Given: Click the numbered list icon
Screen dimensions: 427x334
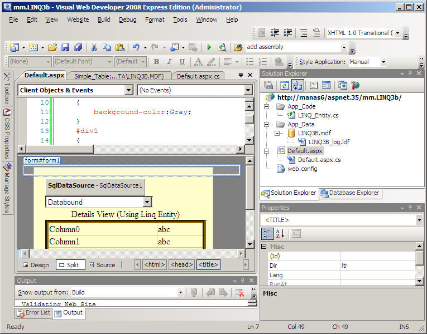Looking at the screenshot, I should tap(263, 62).
